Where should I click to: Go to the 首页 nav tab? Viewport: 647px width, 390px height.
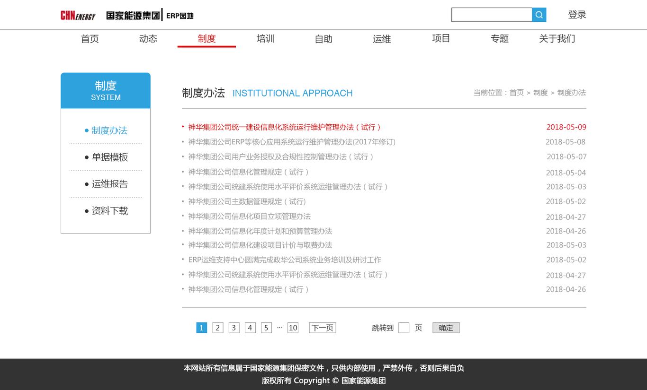pyautogui.click(x=90, y=39)
